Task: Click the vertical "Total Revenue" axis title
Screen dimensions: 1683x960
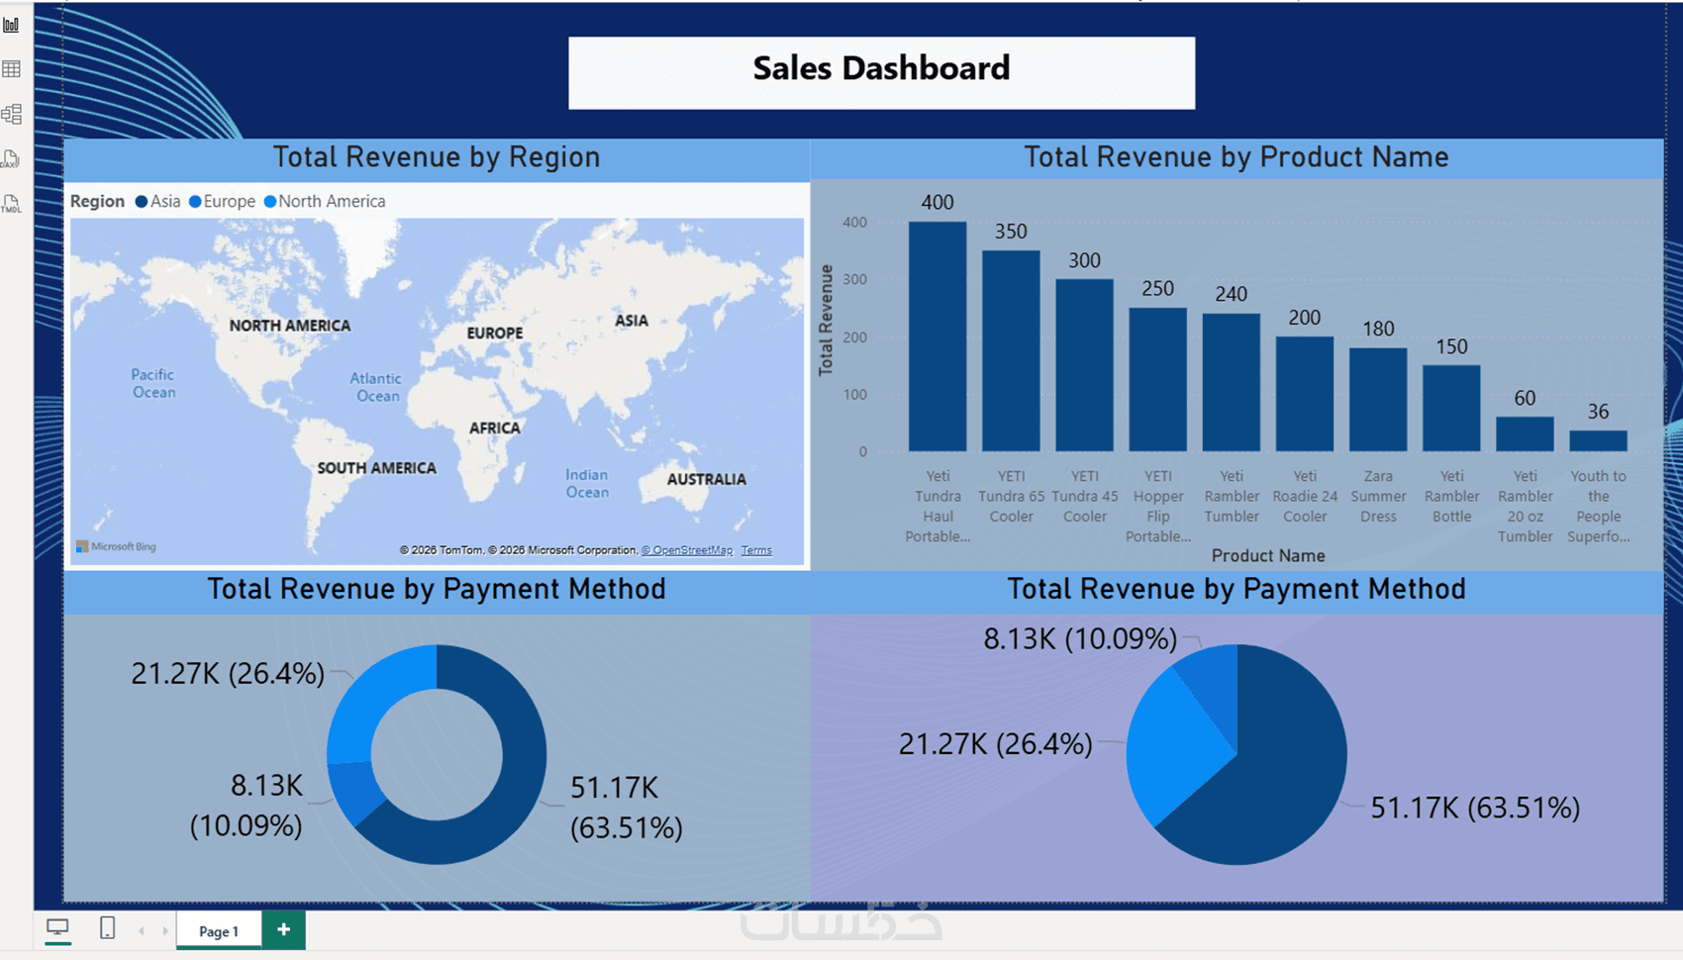Action: 826,320
